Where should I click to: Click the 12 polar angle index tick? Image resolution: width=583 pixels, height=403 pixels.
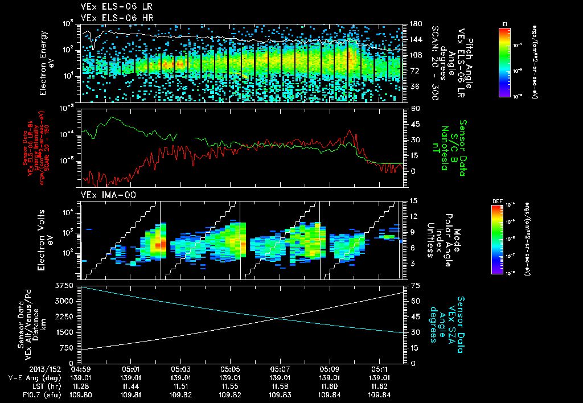click(415, 216)
